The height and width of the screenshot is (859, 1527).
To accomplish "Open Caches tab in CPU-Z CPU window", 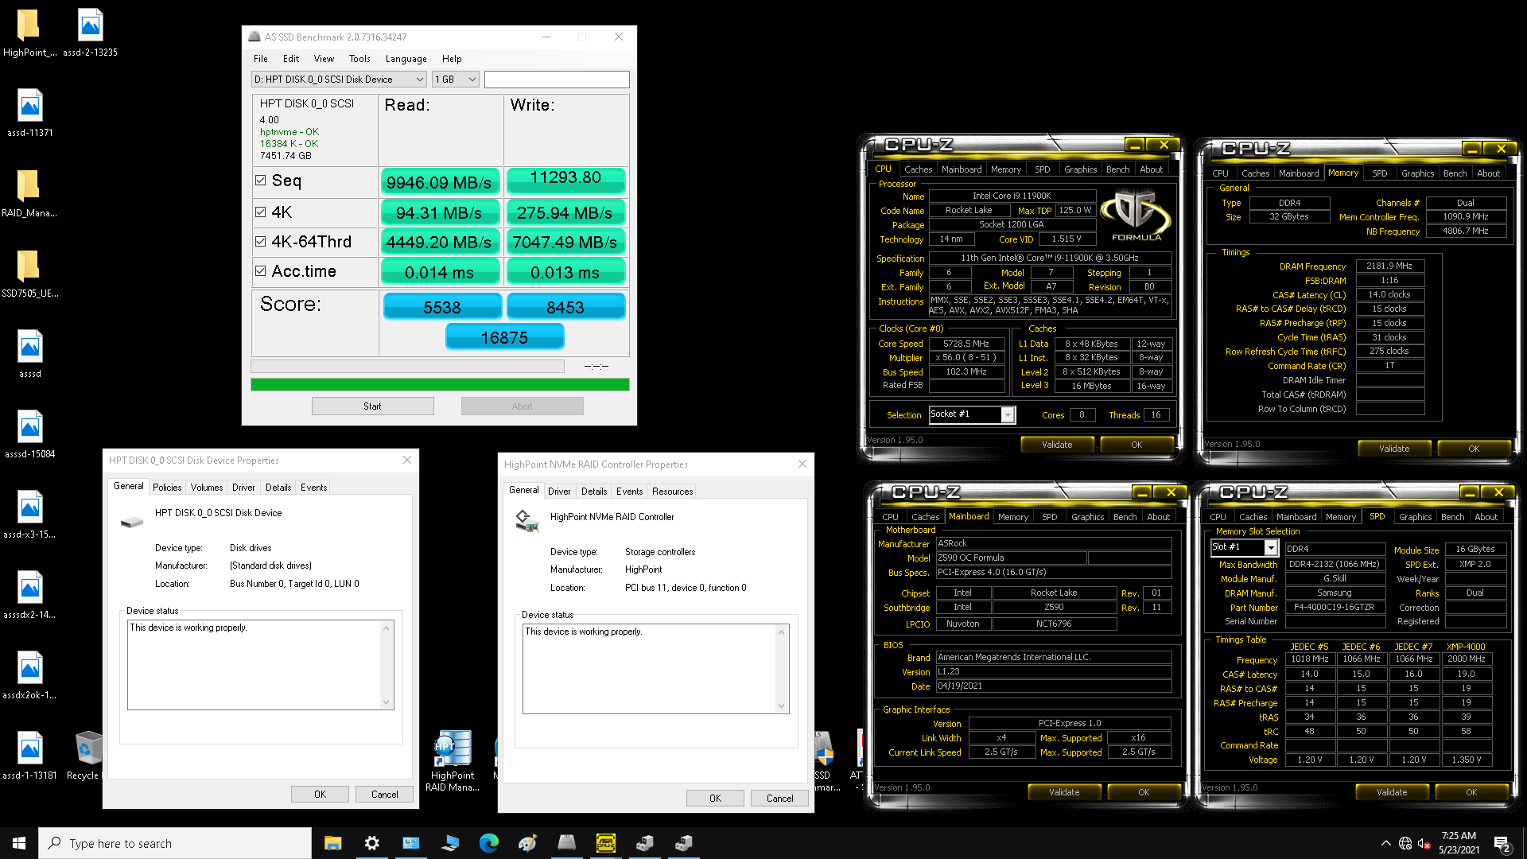I will click(918, 169).
